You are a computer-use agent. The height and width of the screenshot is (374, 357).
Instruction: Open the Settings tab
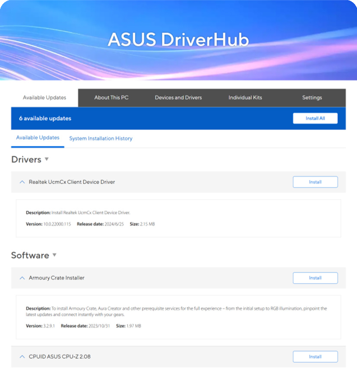coord(312,98)
